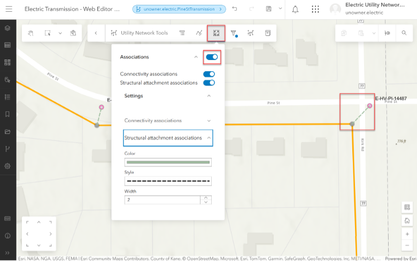
Task: Increase Width with up stepper
Action: tap(206, 198)
